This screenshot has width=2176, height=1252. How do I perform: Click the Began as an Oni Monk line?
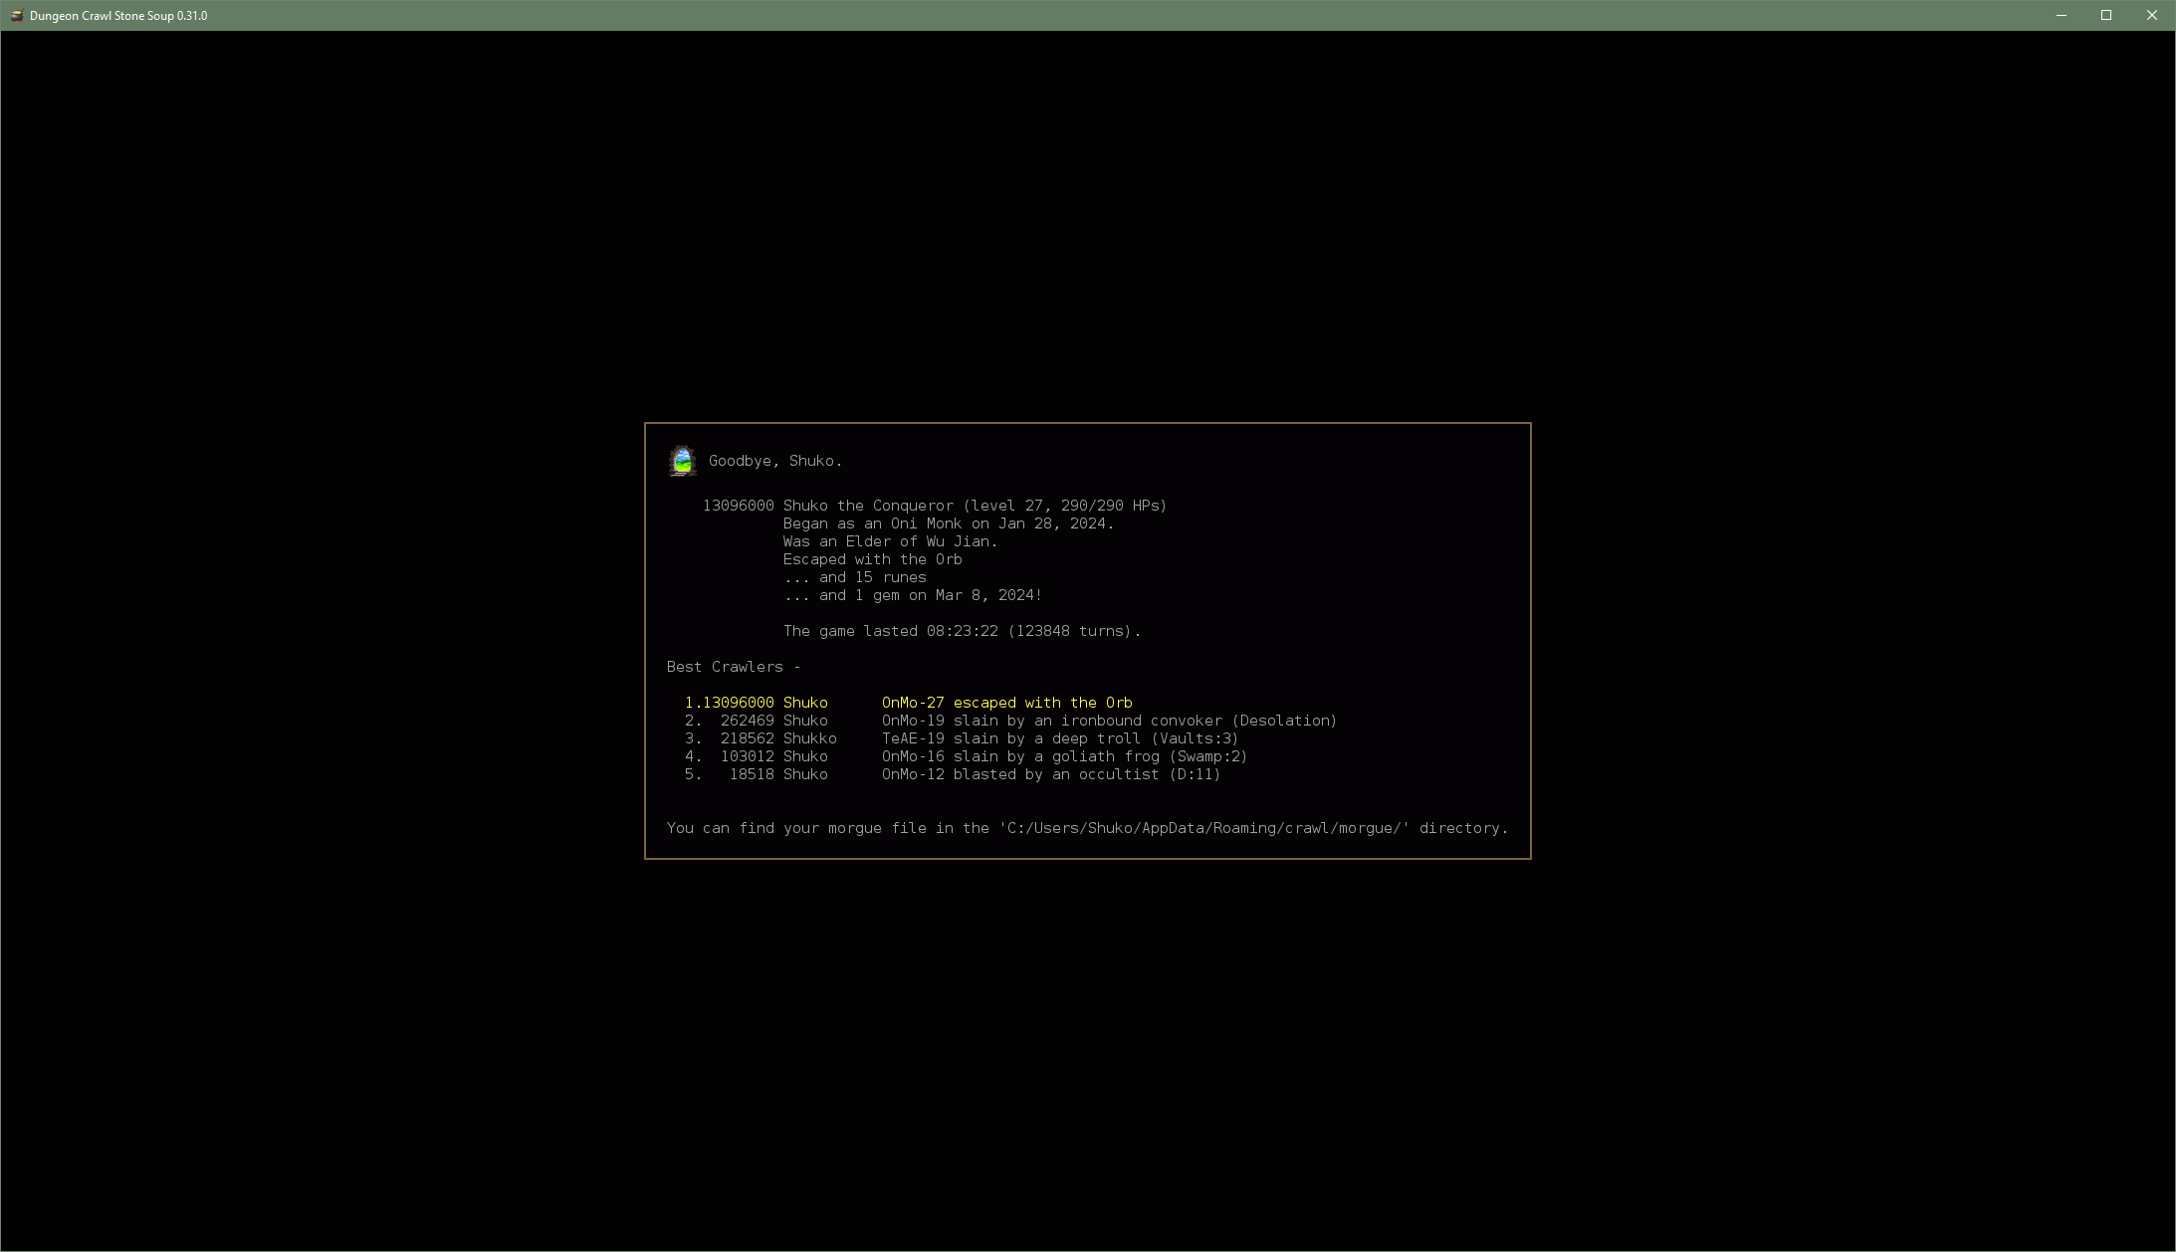[948, 523]
